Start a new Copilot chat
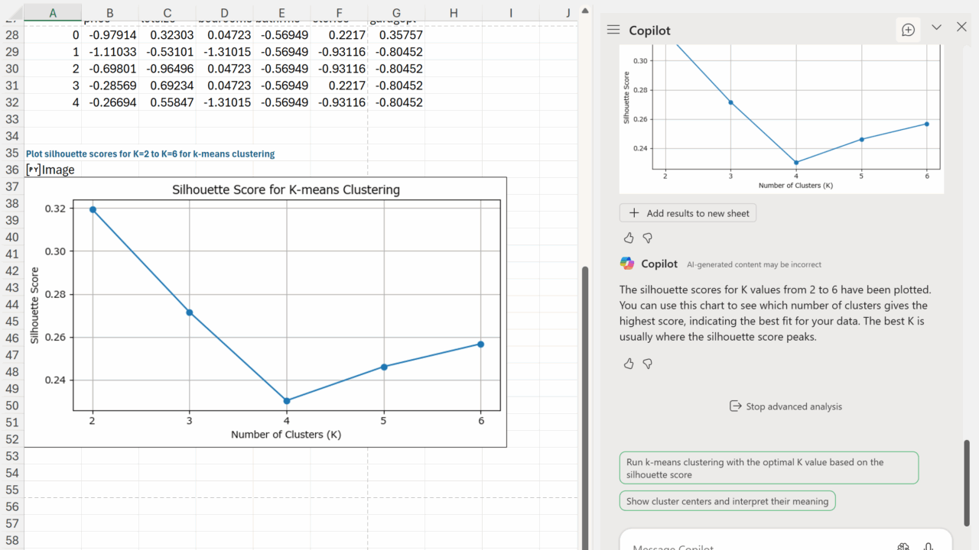Viewport: 979px width, 550px height. 908,30
